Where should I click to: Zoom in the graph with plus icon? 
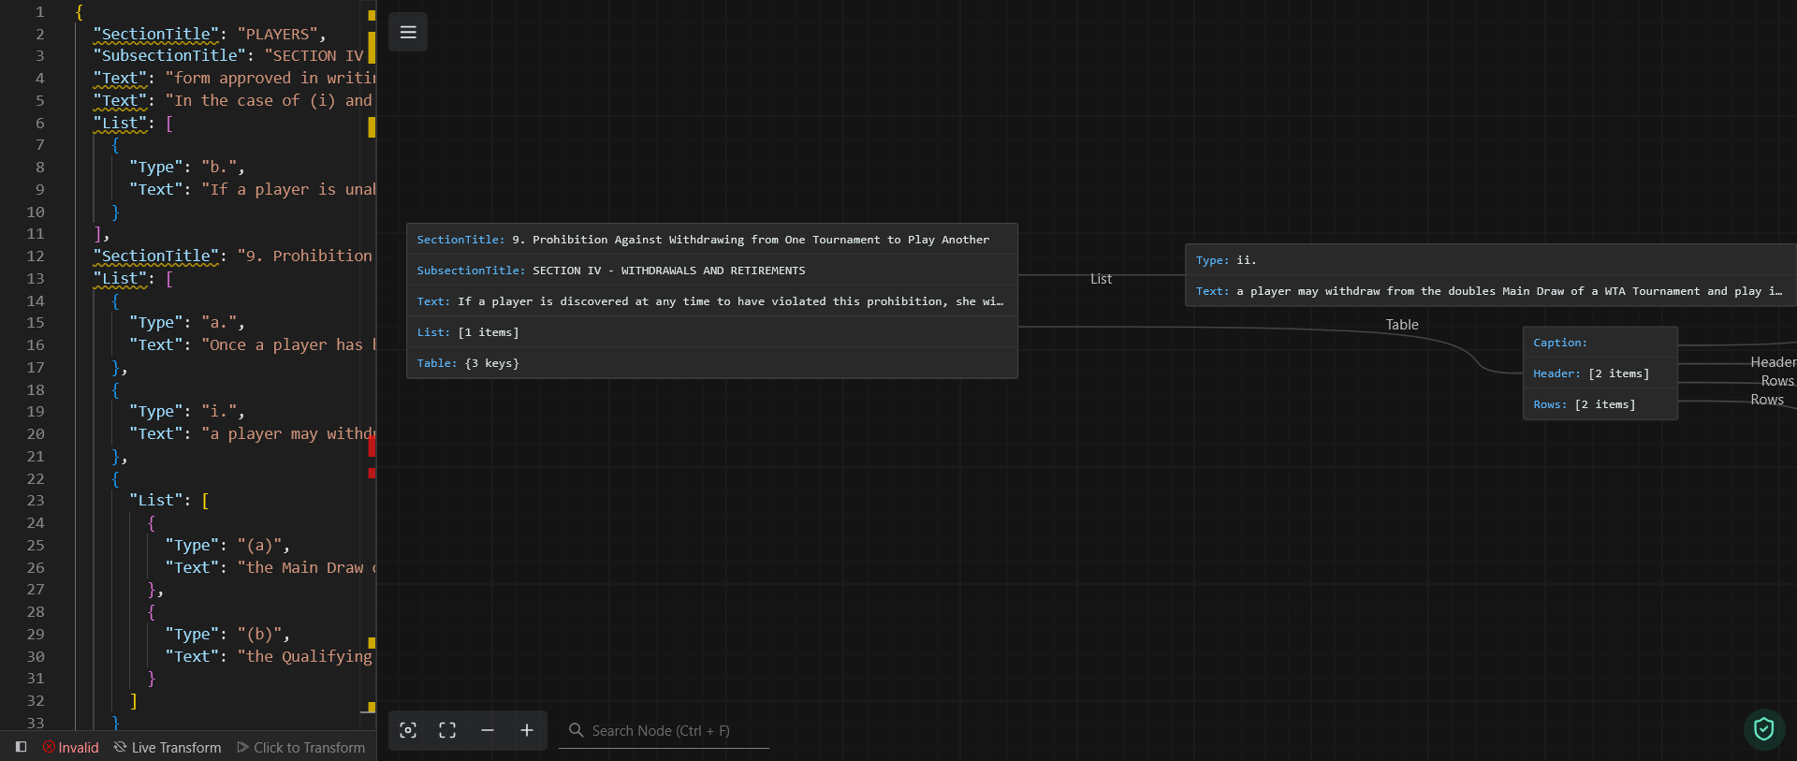(x=527, y=730)
